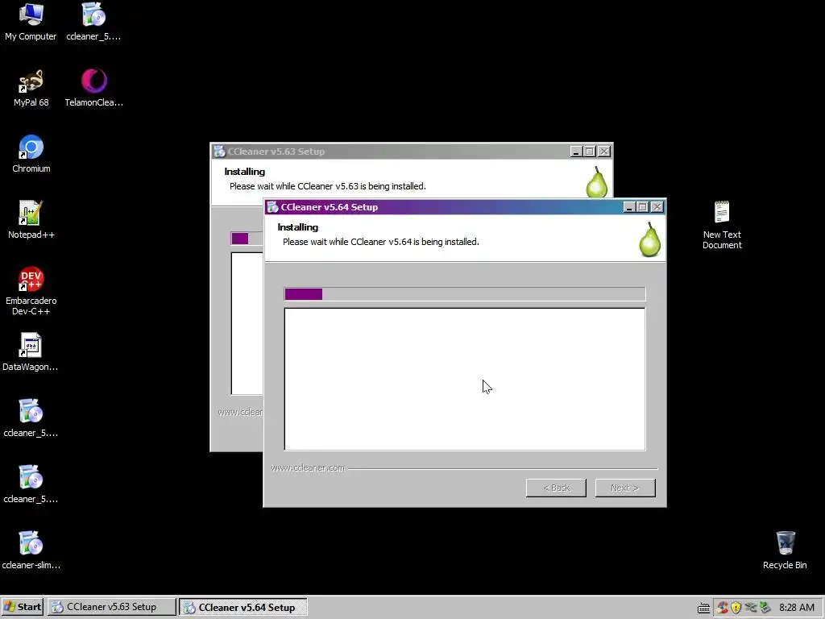Image resolution: width=825 pixels, height=619 pixels.
Task: Select the MyPal 68 browser shortcut
Action: (31, 81)
